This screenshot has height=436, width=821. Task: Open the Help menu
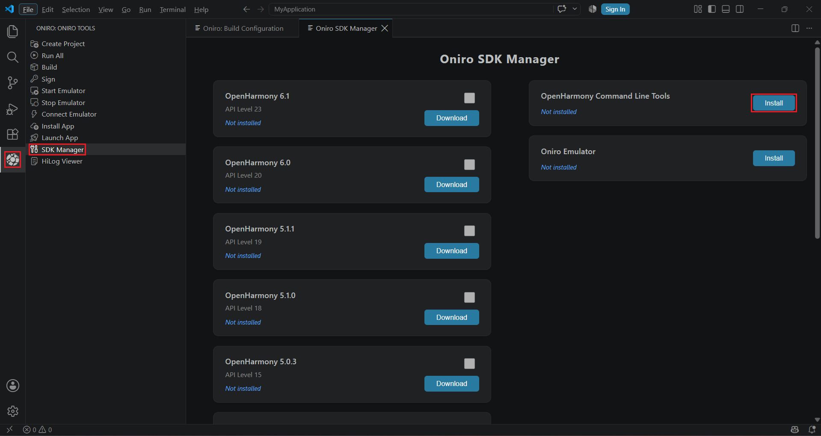point(201,9)
